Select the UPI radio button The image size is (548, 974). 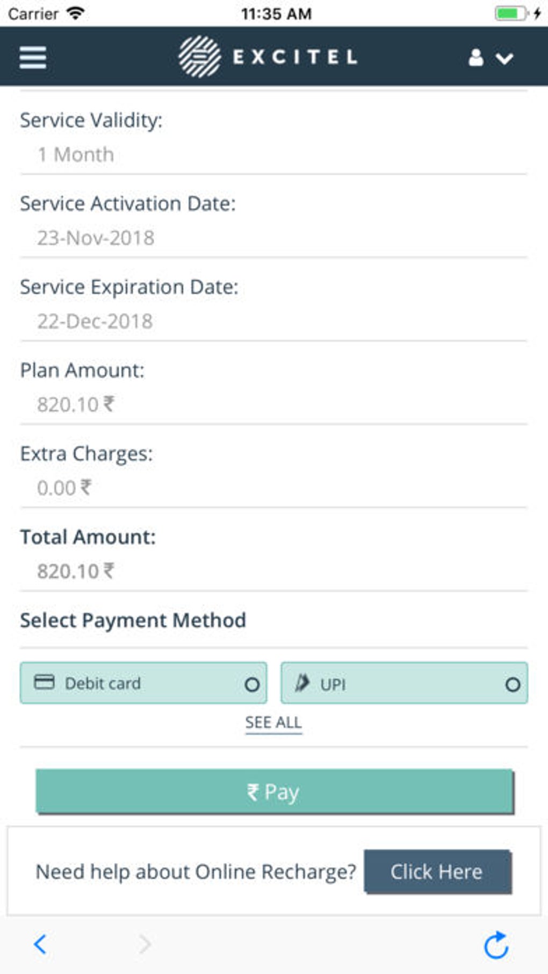coord(513,684)
